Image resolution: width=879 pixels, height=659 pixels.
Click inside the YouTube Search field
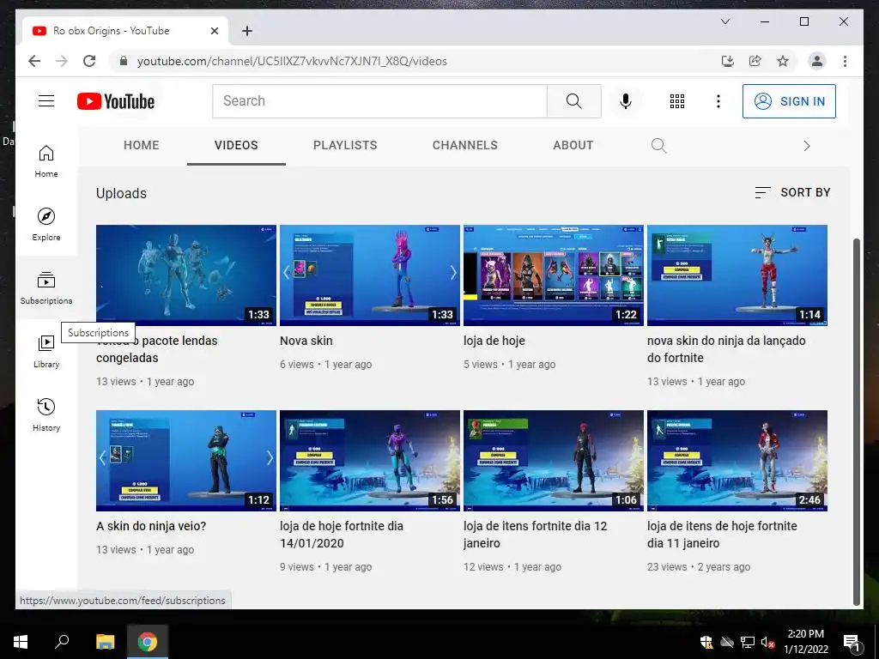click(379, 101)
